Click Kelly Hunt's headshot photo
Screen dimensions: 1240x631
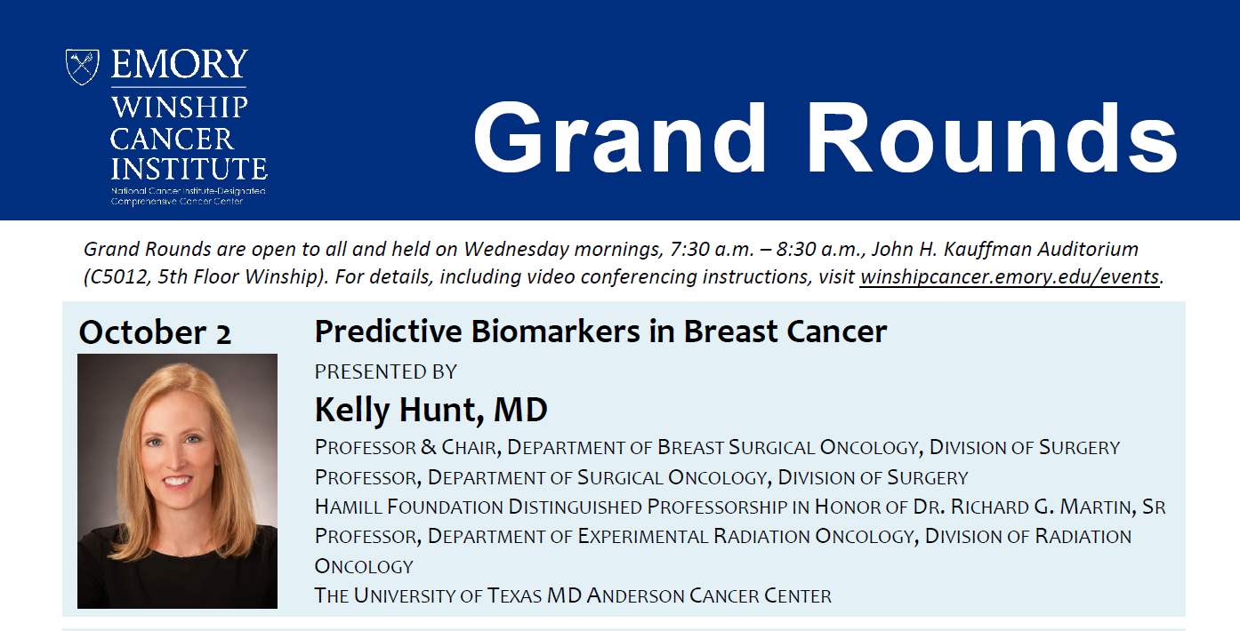pyautogui.click(x=177, y=481)
